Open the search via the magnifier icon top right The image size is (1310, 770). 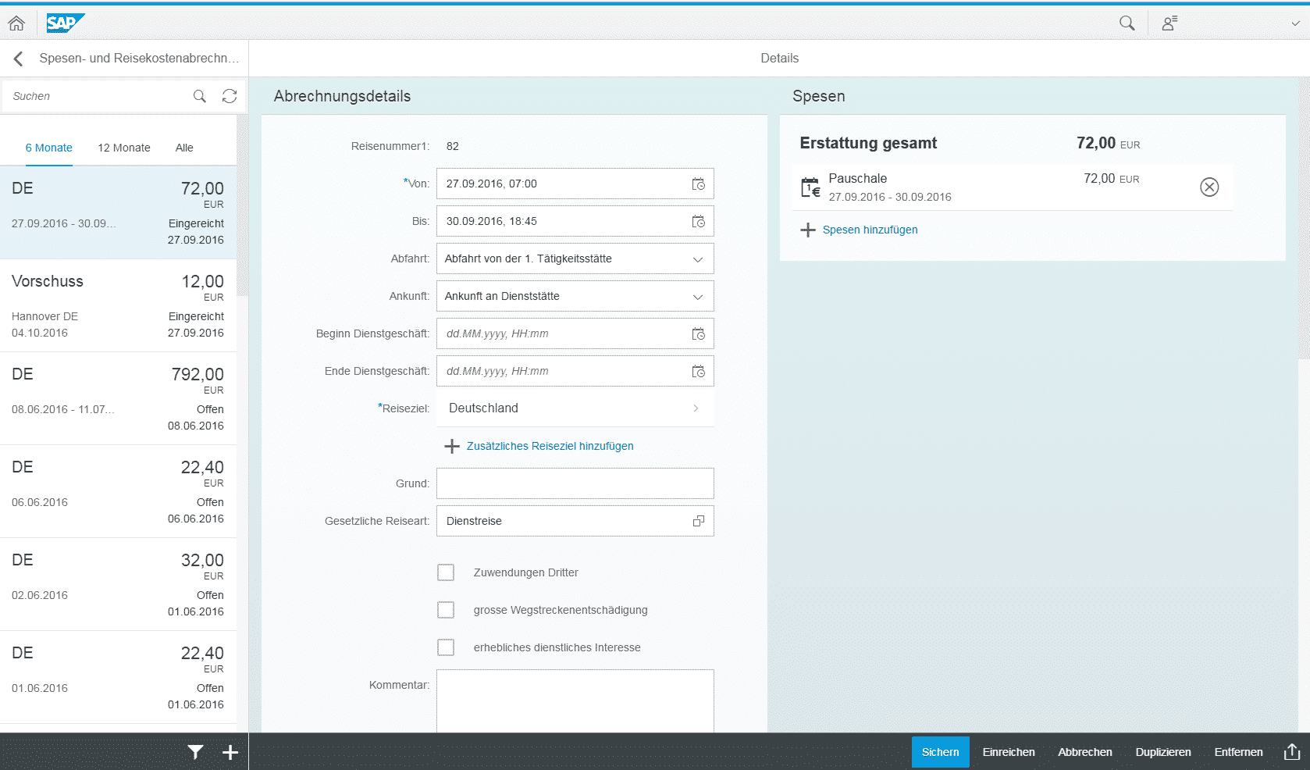pyautogui.click(x=1127, y=23)
